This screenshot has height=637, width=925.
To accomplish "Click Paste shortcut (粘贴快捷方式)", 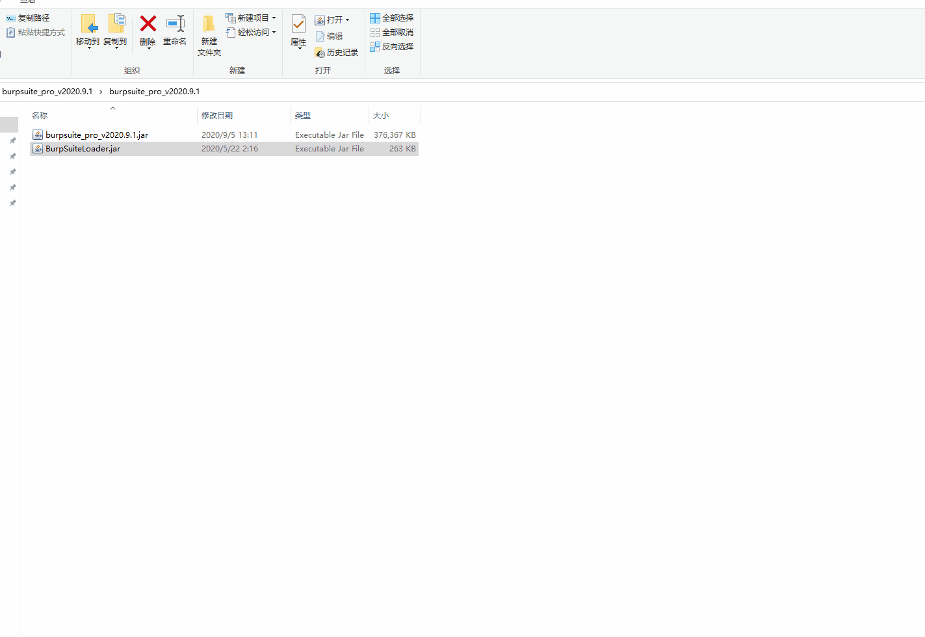I will coord(36,32).
